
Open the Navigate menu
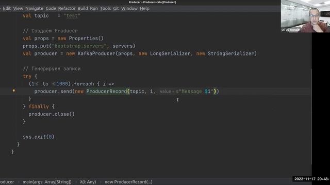pos(35,8)
